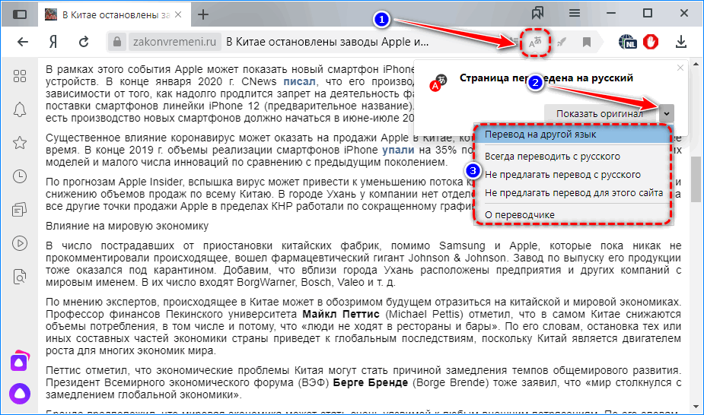Open Yandex home page 'Я' button
This screenshot has height=415, width=704.
(53, 42)
